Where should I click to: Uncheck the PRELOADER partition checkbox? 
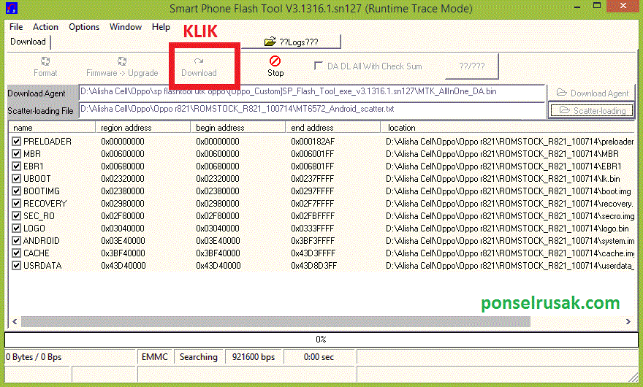coord(16,142)
